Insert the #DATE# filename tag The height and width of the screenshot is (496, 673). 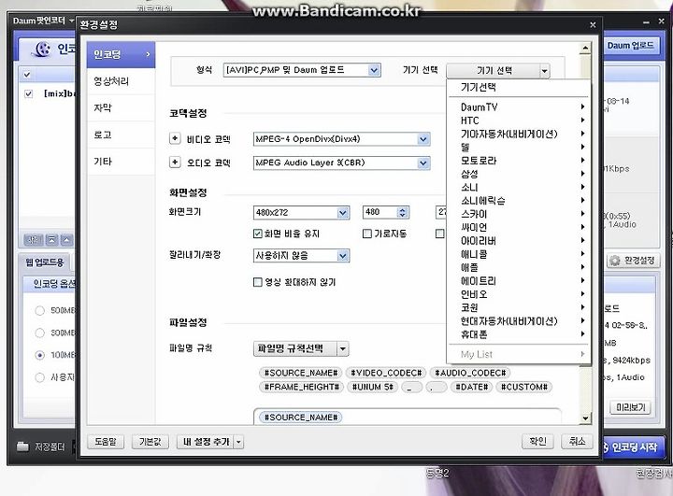click(x=472, y=387)
